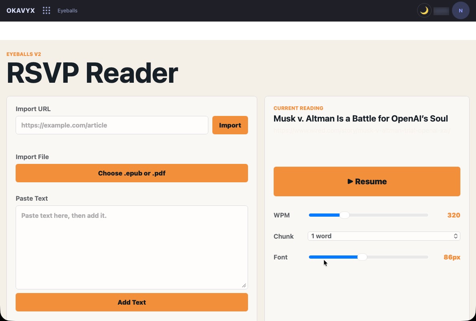476x321 pixels.
Task: Open the faint wired.com article URL
Action: click(x=362, y=131)
